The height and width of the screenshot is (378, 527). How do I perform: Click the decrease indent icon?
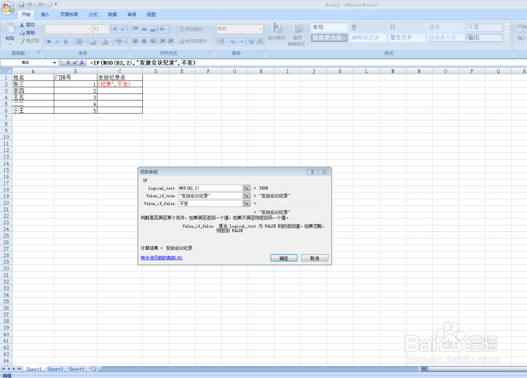[x=162, y=41]
